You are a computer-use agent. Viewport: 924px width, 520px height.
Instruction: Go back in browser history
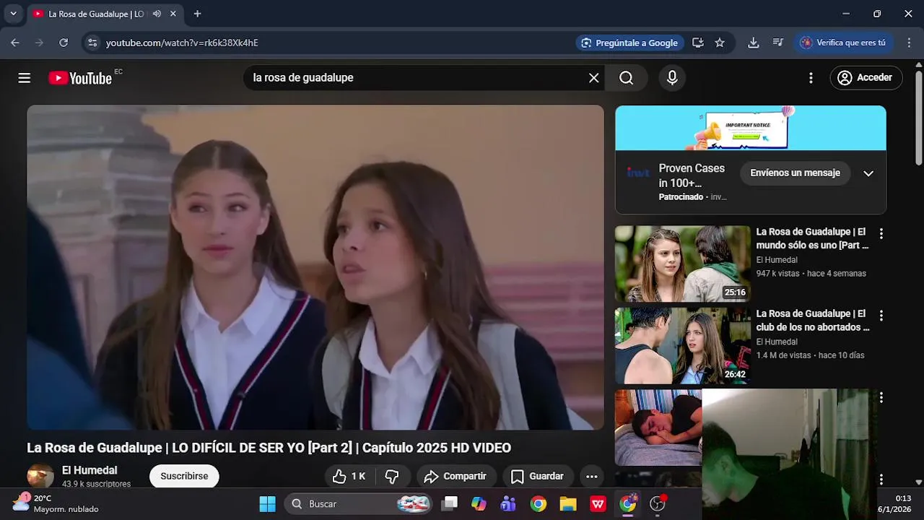click(15, 43)
